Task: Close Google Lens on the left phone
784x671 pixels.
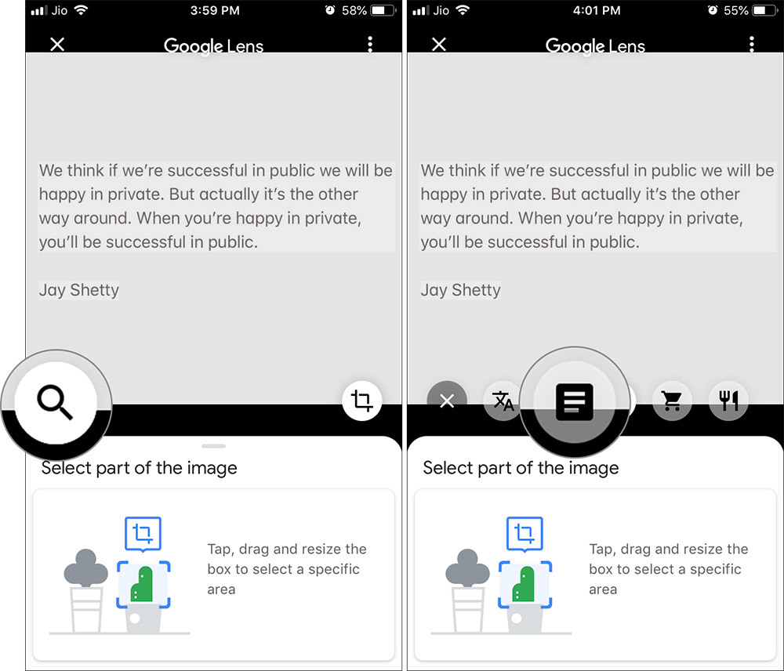Action: 57,44
